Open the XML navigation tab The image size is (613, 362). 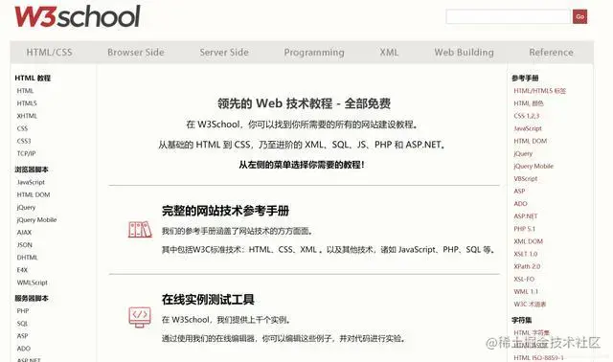pyautogui.click(x=389, y=53)
